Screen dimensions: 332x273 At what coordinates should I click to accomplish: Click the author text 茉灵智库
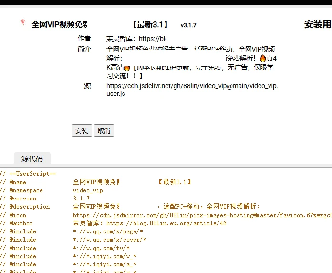(x=121, y=39)
